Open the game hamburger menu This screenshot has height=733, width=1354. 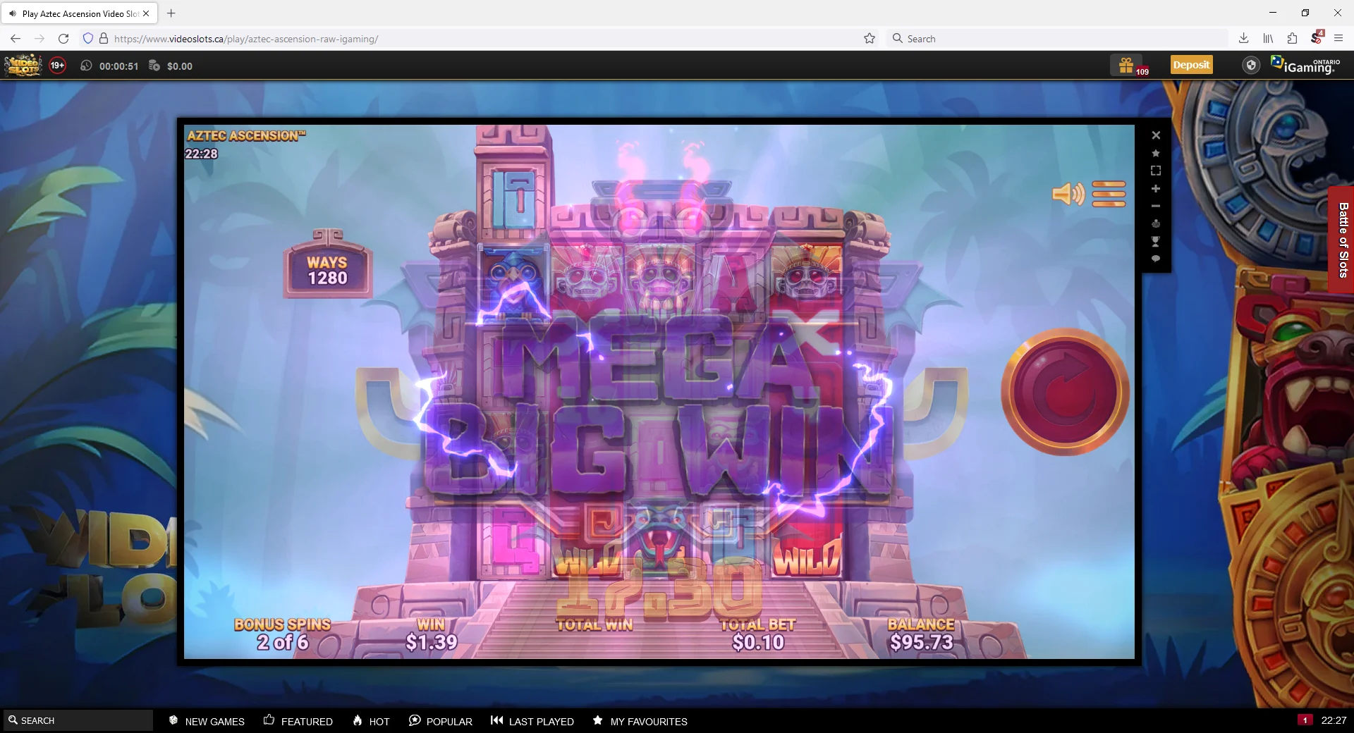[x=1109, y=193]
